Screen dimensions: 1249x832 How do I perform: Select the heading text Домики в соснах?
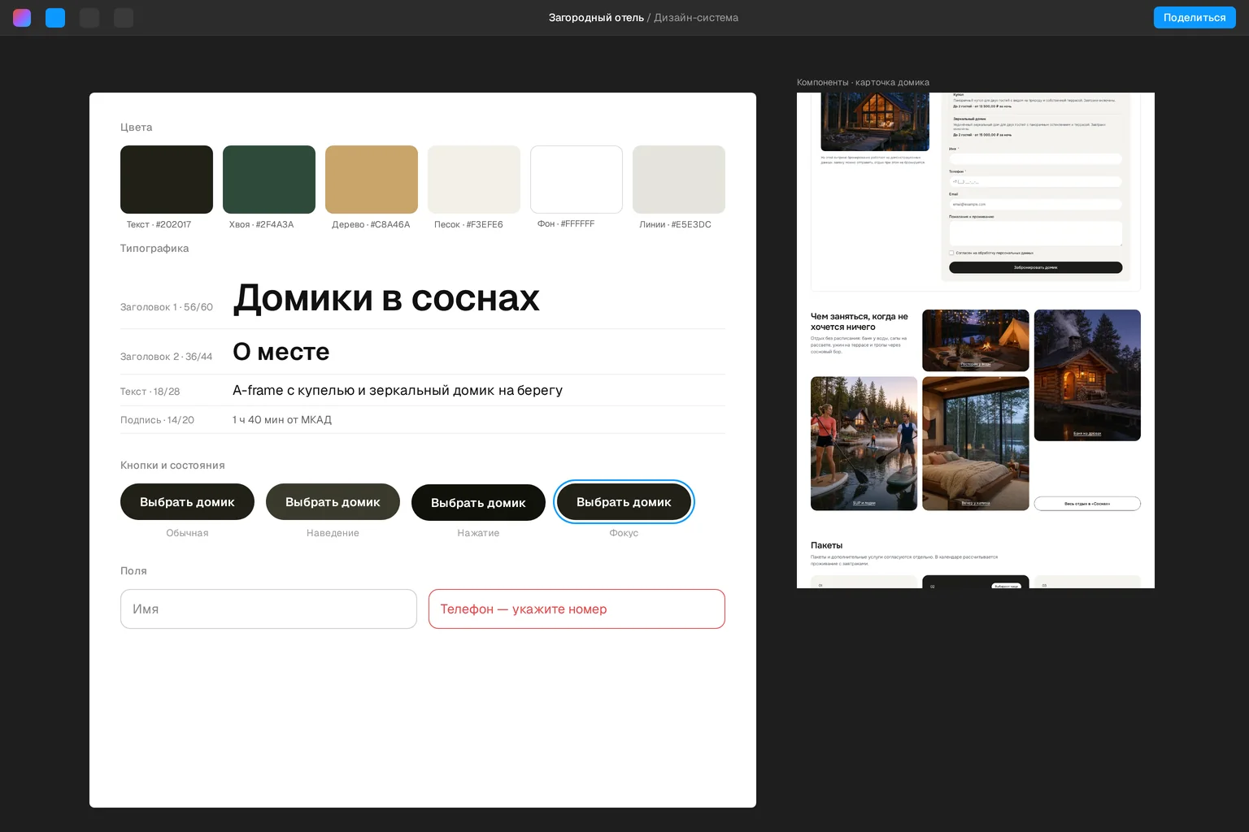coord(386,298)
